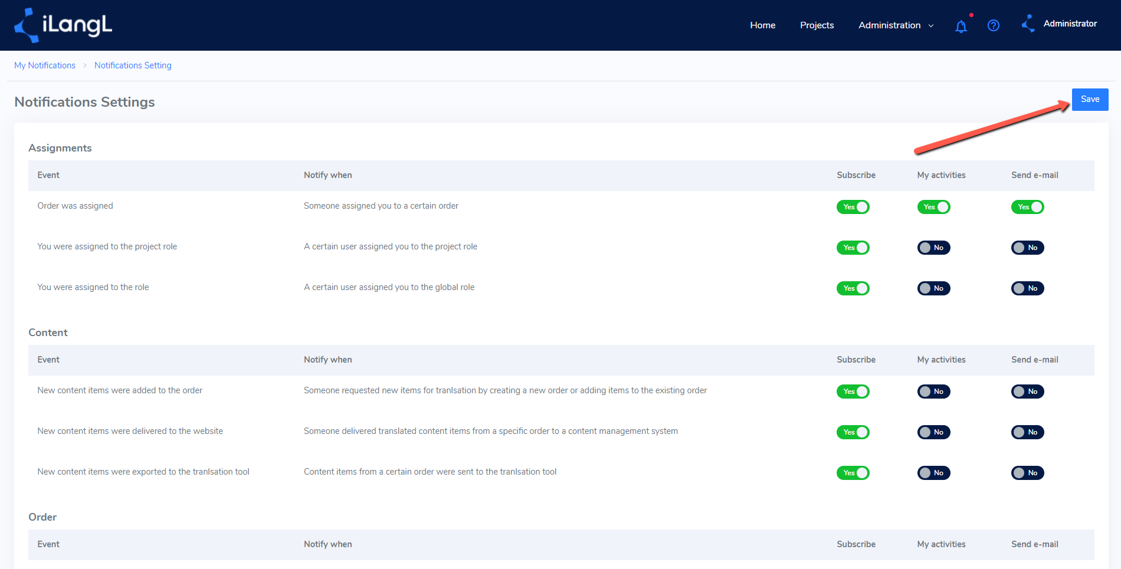This screenshot has height=569, width=1121.
Task: Go to Home in top navigation
Action: coord(762,25)
